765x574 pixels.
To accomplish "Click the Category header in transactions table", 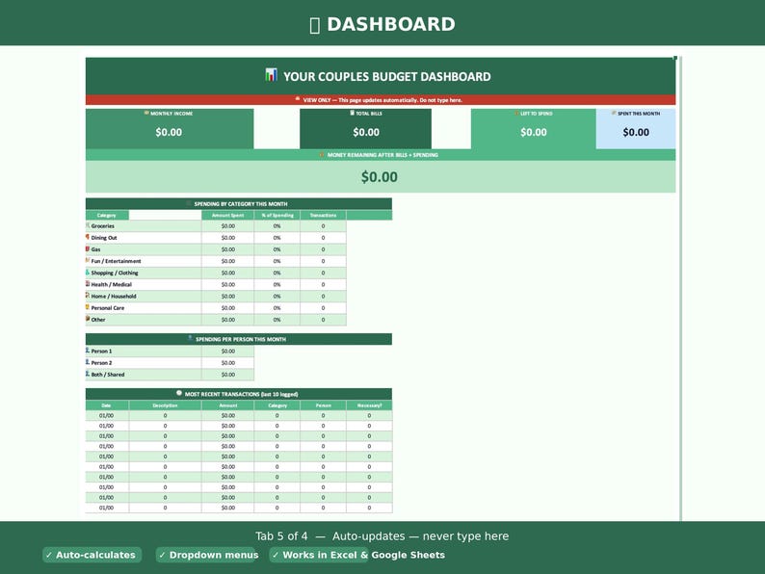I will pyautogui.click(x=277, y=405).
